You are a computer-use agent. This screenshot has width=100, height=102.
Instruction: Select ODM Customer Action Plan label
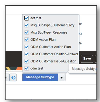pyautogui.click(x=51, y=47)
